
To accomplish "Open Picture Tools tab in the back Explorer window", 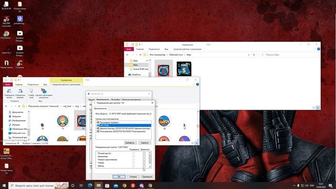I will (187, 49).
